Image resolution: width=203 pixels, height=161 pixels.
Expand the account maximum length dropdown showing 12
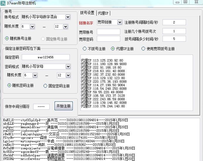(x=65, y=27)
